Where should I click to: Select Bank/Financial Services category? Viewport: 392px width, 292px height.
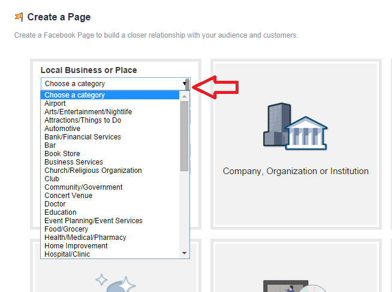83,137
